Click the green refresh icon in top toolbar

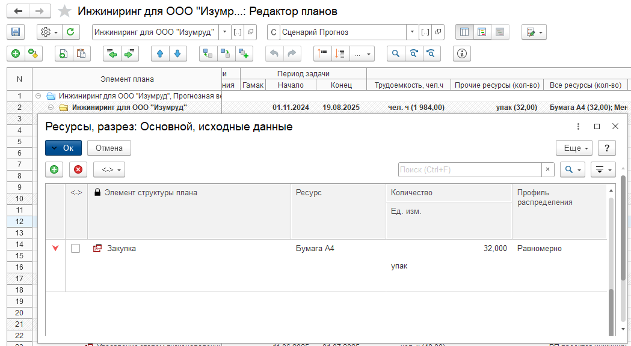pyautogui.click(x=71, y=32)
